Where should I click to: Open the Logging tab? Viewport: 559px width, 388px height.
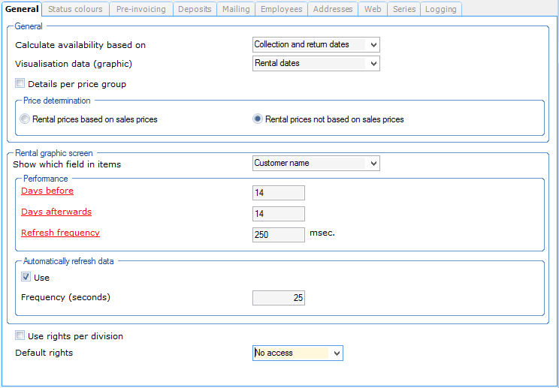440,9
